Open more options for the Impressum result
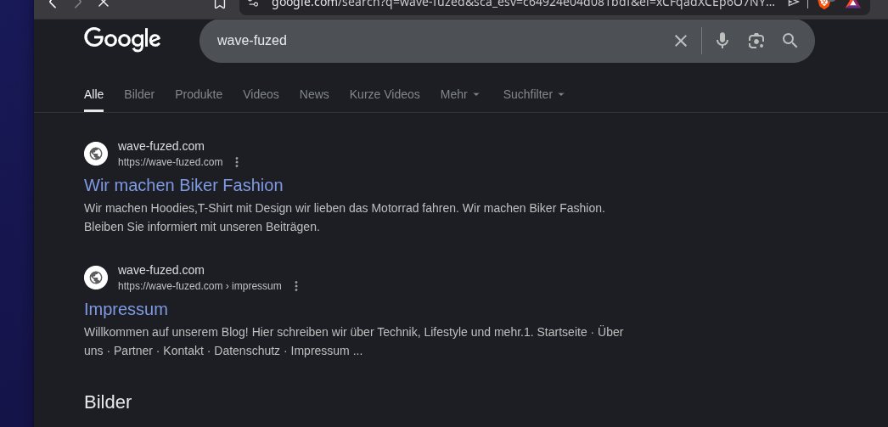The height and width of the screenshot is (427, 888). coord(296,286)
